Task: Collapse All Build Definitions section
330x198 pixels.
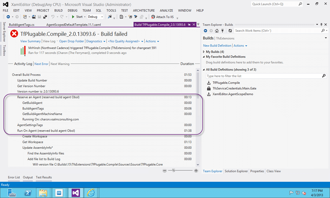Action: point(204,70)
